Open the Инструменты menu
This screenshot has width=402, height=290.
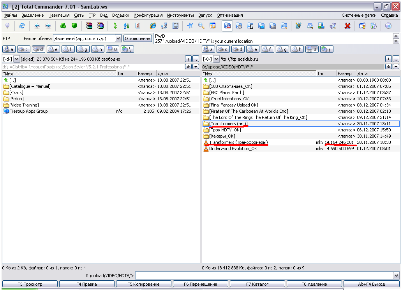pyautogui.click(x=180, y=15)
